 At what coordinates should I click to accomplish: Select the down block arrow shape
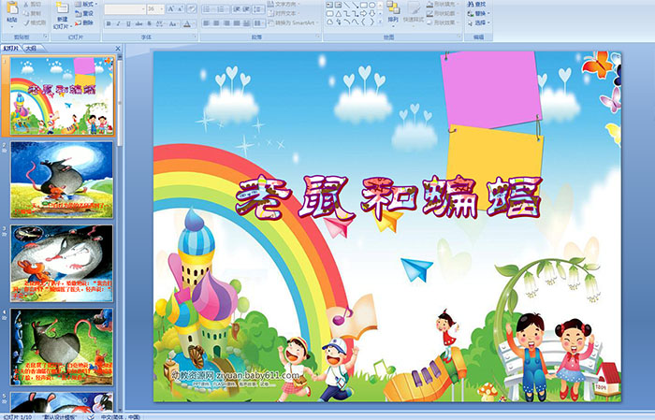coord(371,14)
